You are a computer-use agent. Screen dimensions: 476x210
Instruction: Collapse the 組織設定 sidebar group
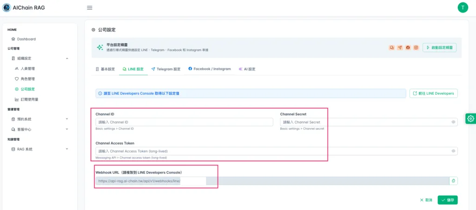67,59
